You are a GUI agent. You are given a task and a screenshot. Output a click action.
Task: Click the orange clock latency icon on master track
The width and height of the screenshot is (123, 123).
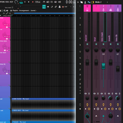[x=89, y=109]
